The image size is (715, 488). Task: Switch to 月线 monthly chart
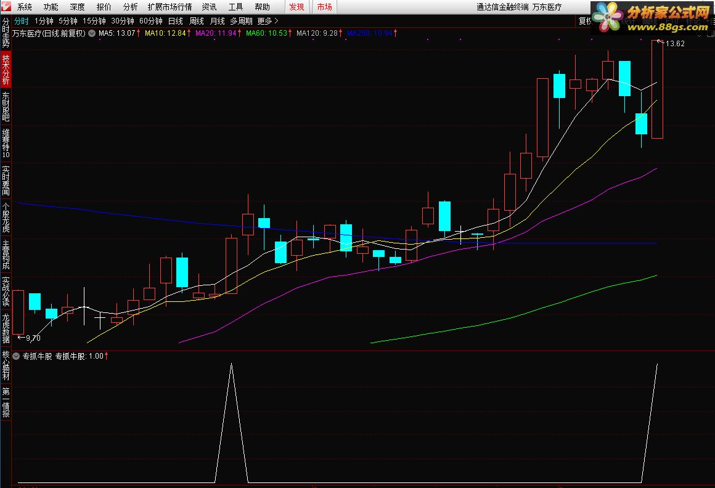(217, 21)
